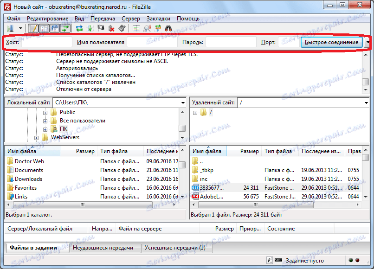Sort remote list by Права column
This screenshot has width=374, height=269.
354,151
